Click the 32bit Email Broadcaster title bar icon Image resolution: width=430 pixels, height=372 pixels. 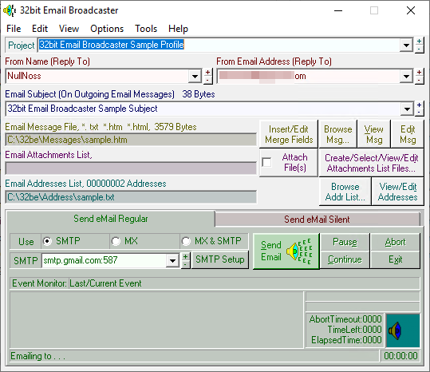click(x=10, y=10)
